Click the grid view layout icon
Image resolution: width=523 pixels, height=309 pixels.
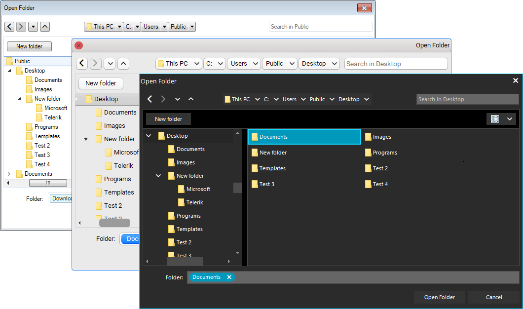(x=495, y=119)
